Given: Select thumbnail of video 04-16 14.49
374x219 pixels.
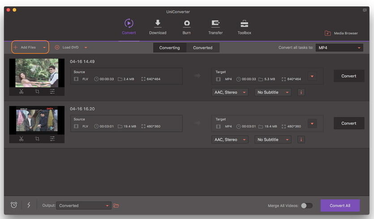Looking at the screenshot, I should [37, 73].
